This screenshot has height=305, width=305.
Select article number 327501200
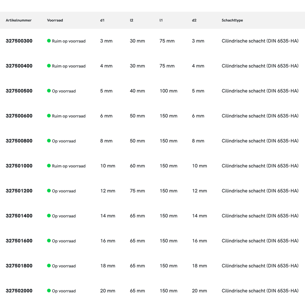19,191
